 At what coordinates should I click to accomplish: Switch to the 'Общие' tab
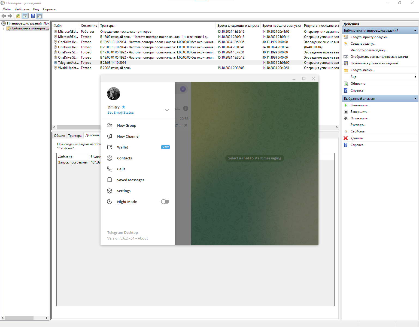(59, 136)
